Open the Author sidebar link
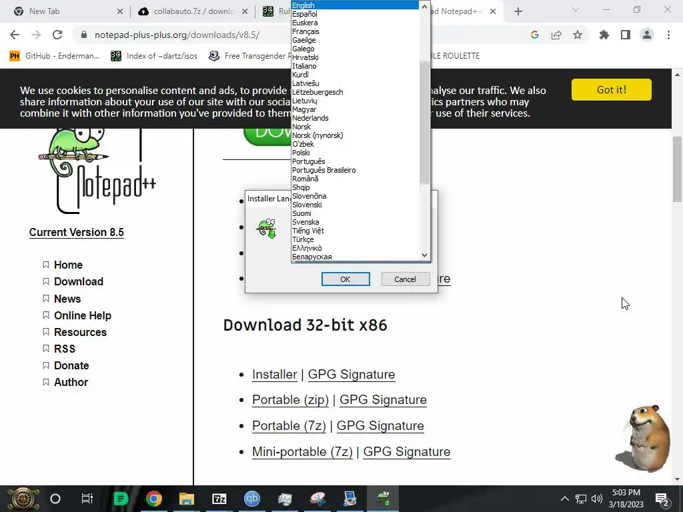 71,382
